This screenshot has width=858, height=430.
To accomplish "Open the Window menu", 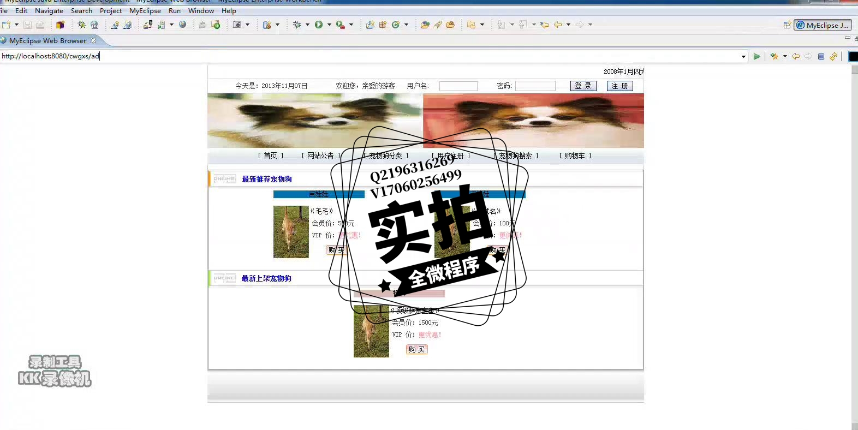I will (x=201, y=10).
